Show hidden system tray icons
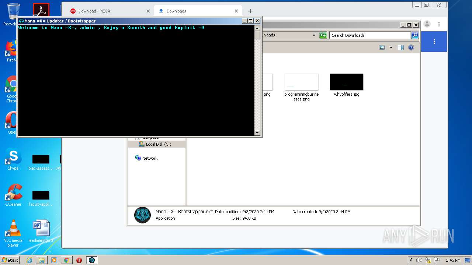The image size is (472, 265). coord(411,260)
